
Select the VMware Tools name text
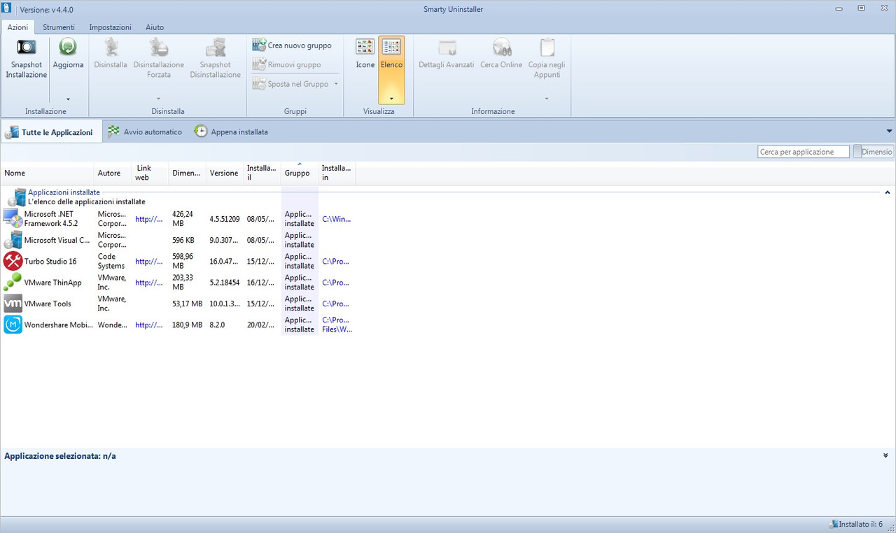48,304
